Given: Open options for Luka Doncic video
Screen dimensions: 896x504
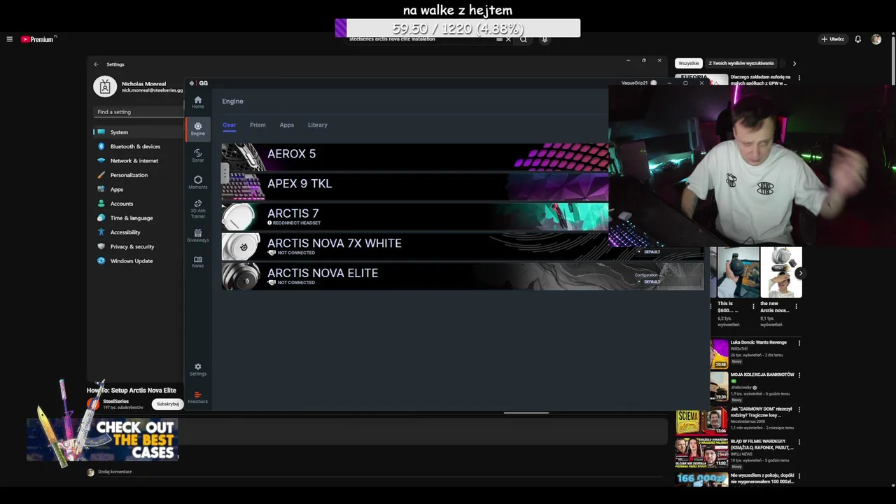Looking at the screenshot, I should coord(799,343).
